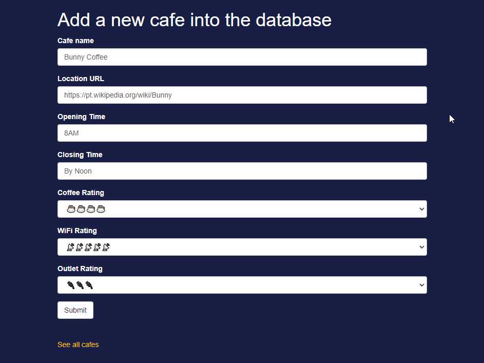
Task: Click the Cafe name label
Action: [x=75, y=41]
